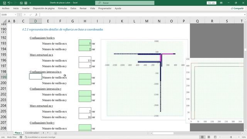Click the vertical scrollbar up arrow

pyautogui.click(x=245, y=20)
